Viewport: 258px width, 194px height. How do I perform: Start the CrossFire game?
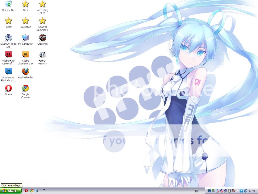[42, 38]
